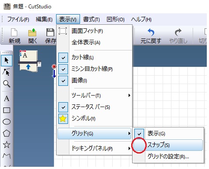Screen dimensions: 209x169
Task: Select the arrow selection tool
Action: pos(7,61)
